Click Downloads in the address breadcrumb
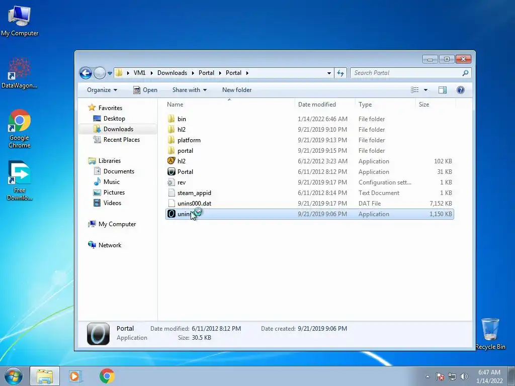 pos(172,73)
